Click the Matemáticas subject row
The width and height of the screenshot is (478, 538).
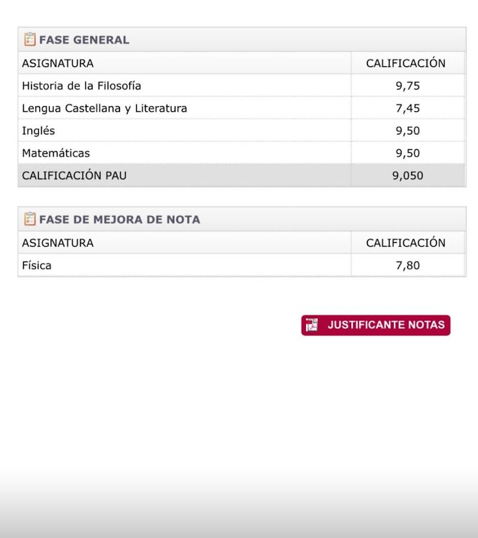tap(56, 153)
